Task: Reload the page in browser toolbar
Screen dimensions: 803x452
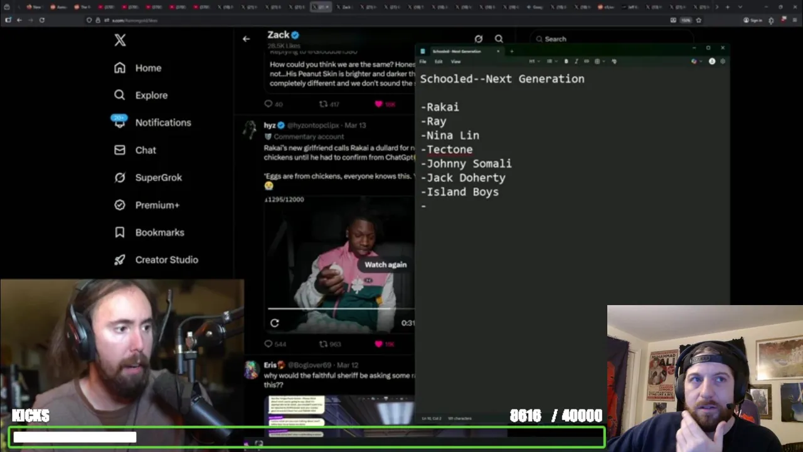Action: 42,20
